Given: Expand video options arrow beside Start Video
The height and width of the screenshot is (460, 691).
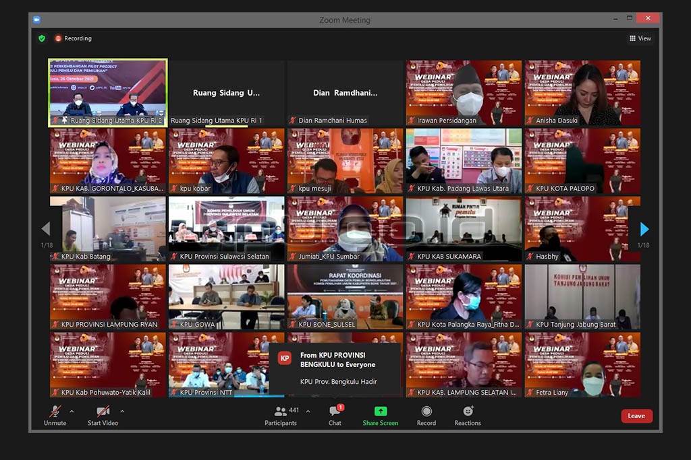Looking at the screenshot, I should coord(122,411).
